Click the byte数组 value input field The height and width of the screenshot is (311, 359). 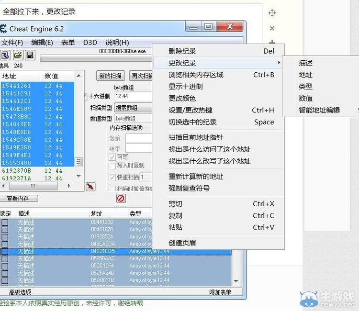133,96
